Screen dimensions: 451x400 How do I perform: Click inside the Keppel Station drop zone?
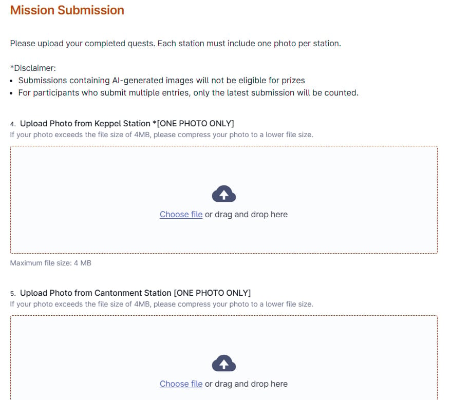[224, 200]
